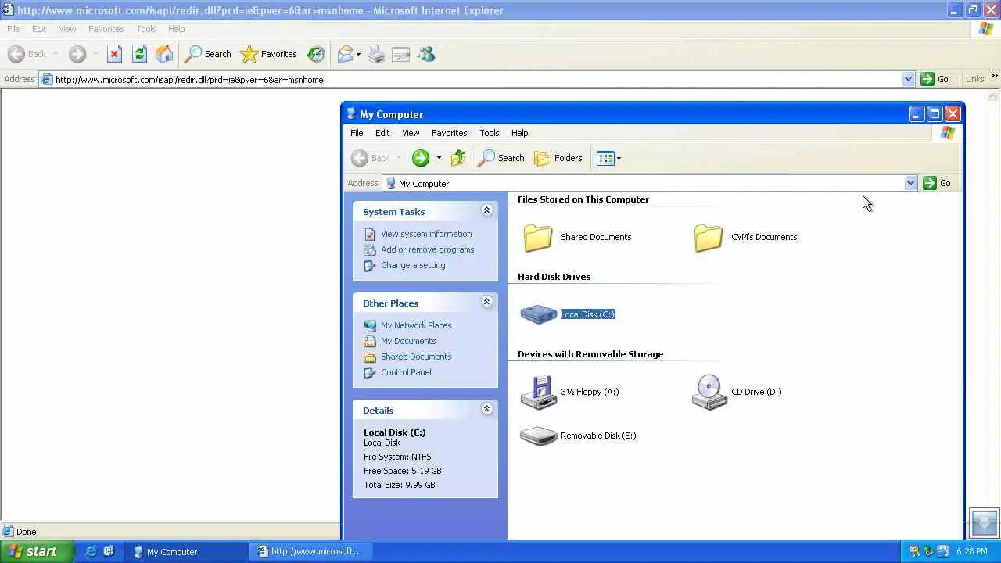Select Removable Disk (E:) drive
1001x563 pixels.
point(578,436)
